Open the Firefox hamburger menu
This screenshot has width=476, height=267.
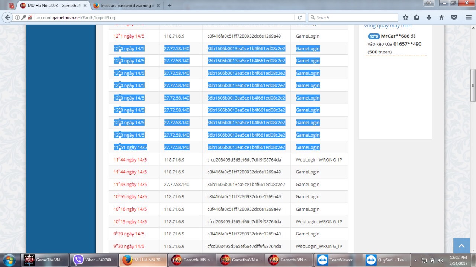click(469, 17)
